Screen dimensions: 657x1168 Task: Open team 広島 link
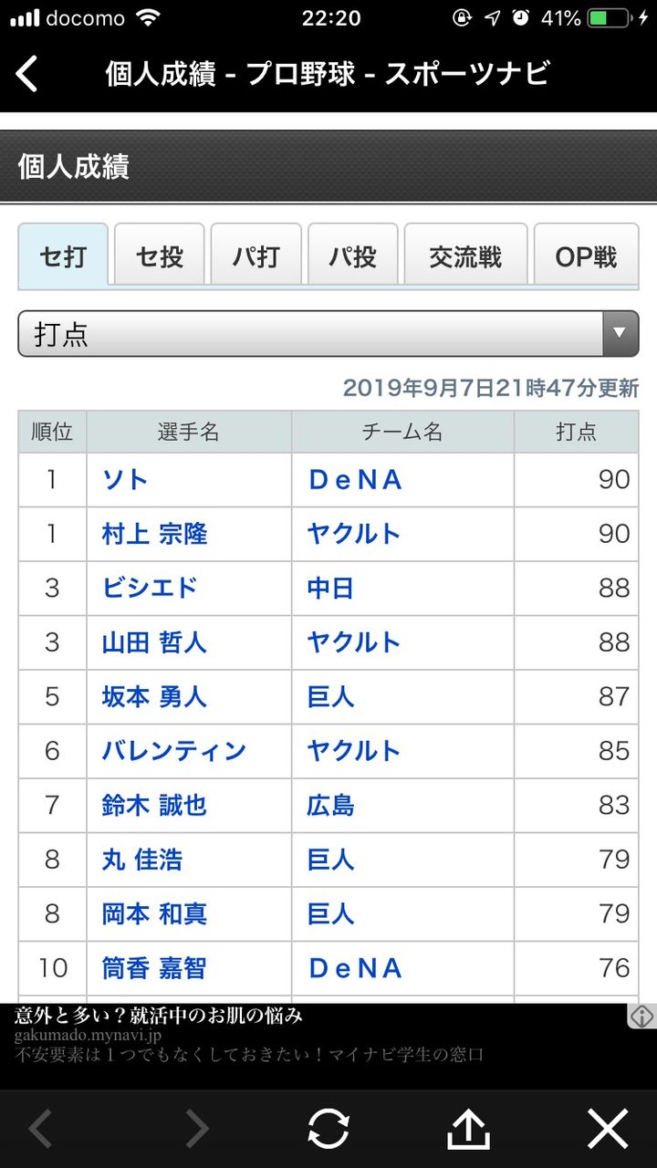[x=330, y=806]
